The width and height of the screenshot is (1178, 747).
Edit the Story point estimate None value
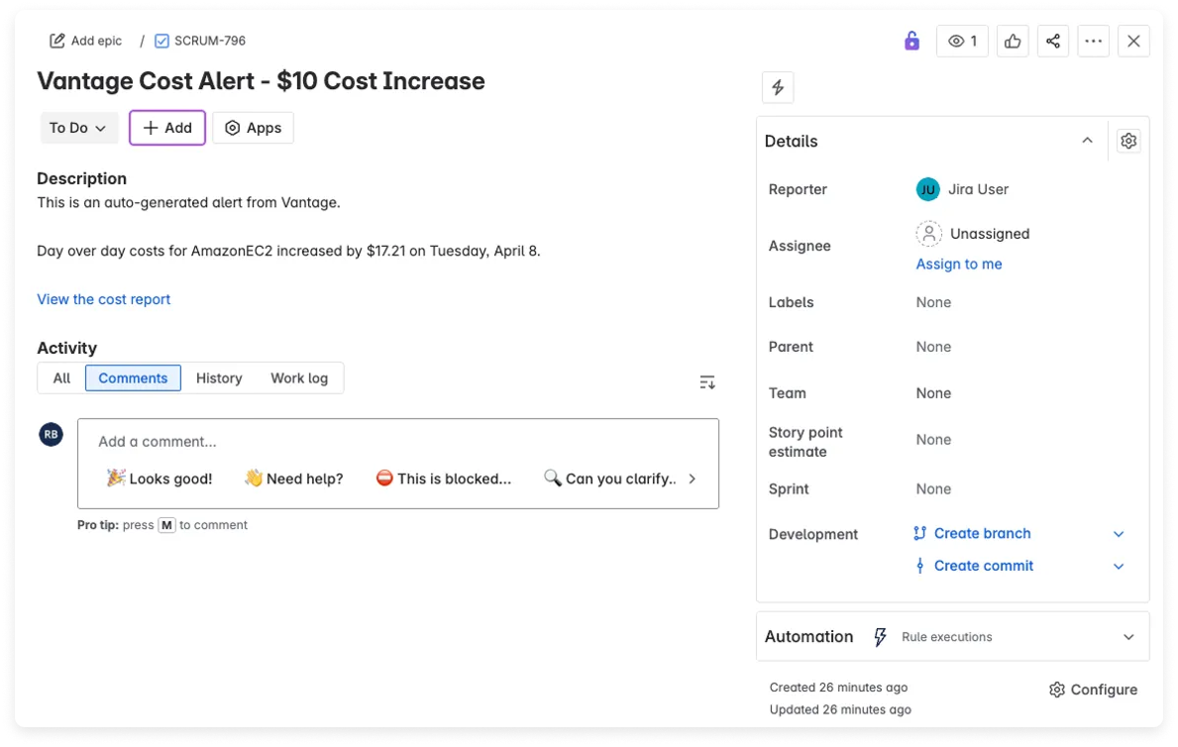click(x=933, y=440)
